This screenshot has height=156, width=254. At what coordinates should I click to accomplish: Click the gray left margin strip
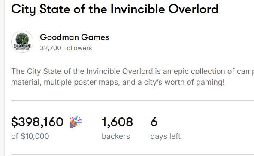pos(2,78)
